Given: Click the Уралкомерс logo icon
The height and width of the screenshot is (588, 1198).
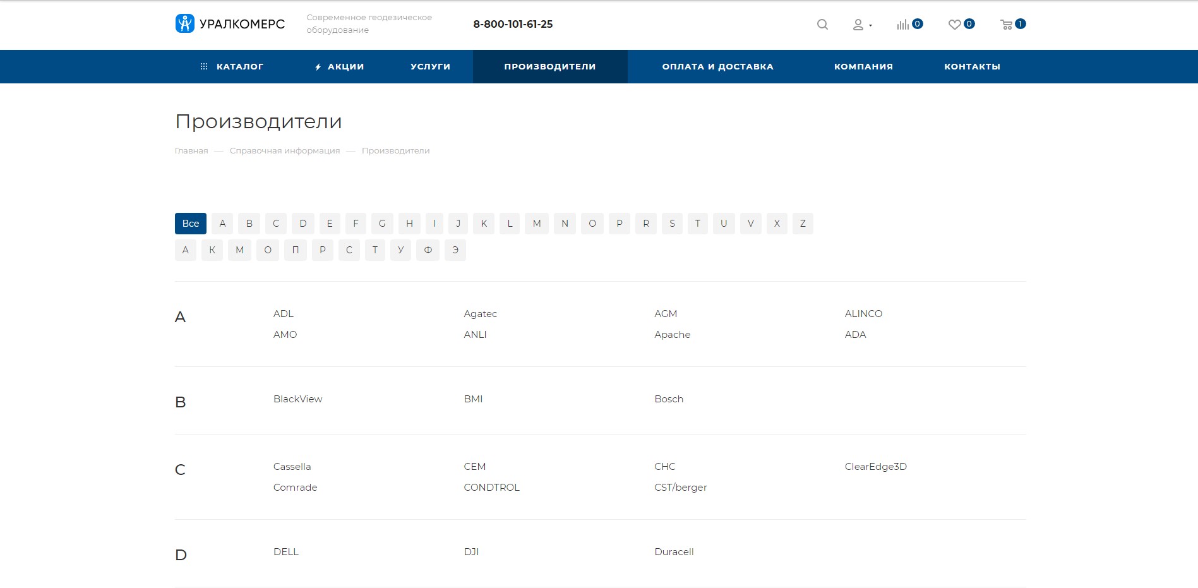Looking at the screenshot, I should pyautogui.click(x=184, y=23).
